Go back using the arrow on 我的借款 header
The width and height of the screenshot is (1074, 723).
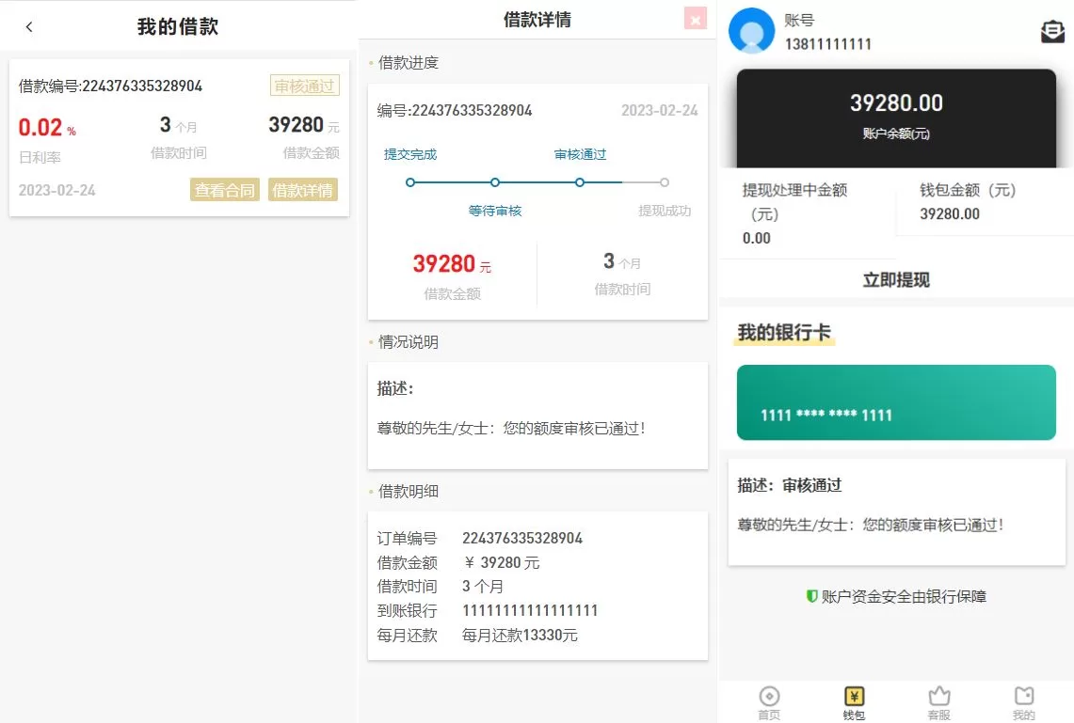[x=29, y=26]
